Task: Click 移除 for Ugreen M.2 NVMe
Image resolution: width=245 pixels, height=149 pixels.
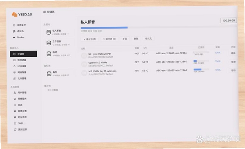Action: (233, 62)
